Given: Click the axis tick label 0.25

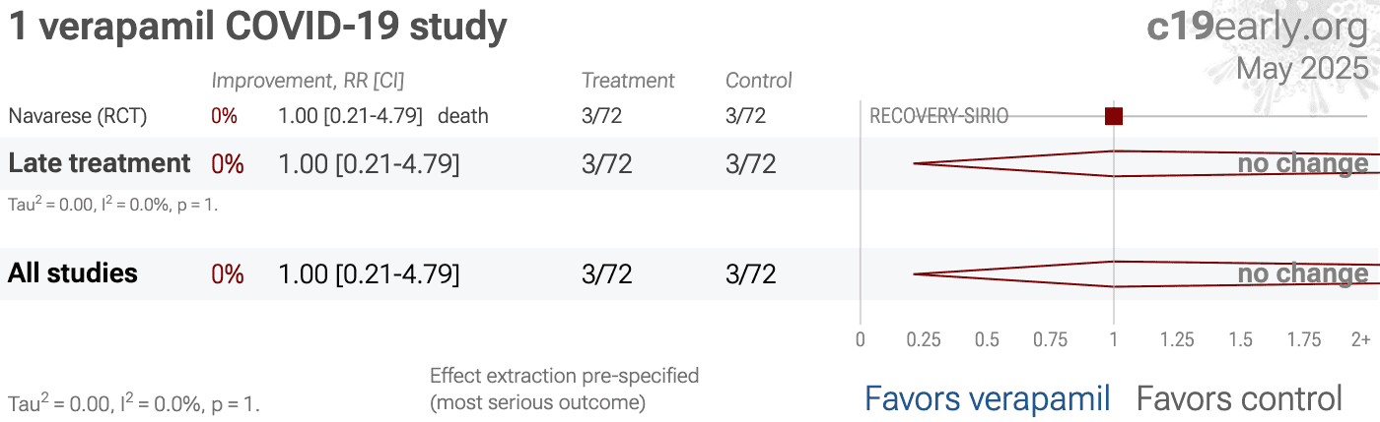Looking at the screenshot, I should [x=924, y=340].
